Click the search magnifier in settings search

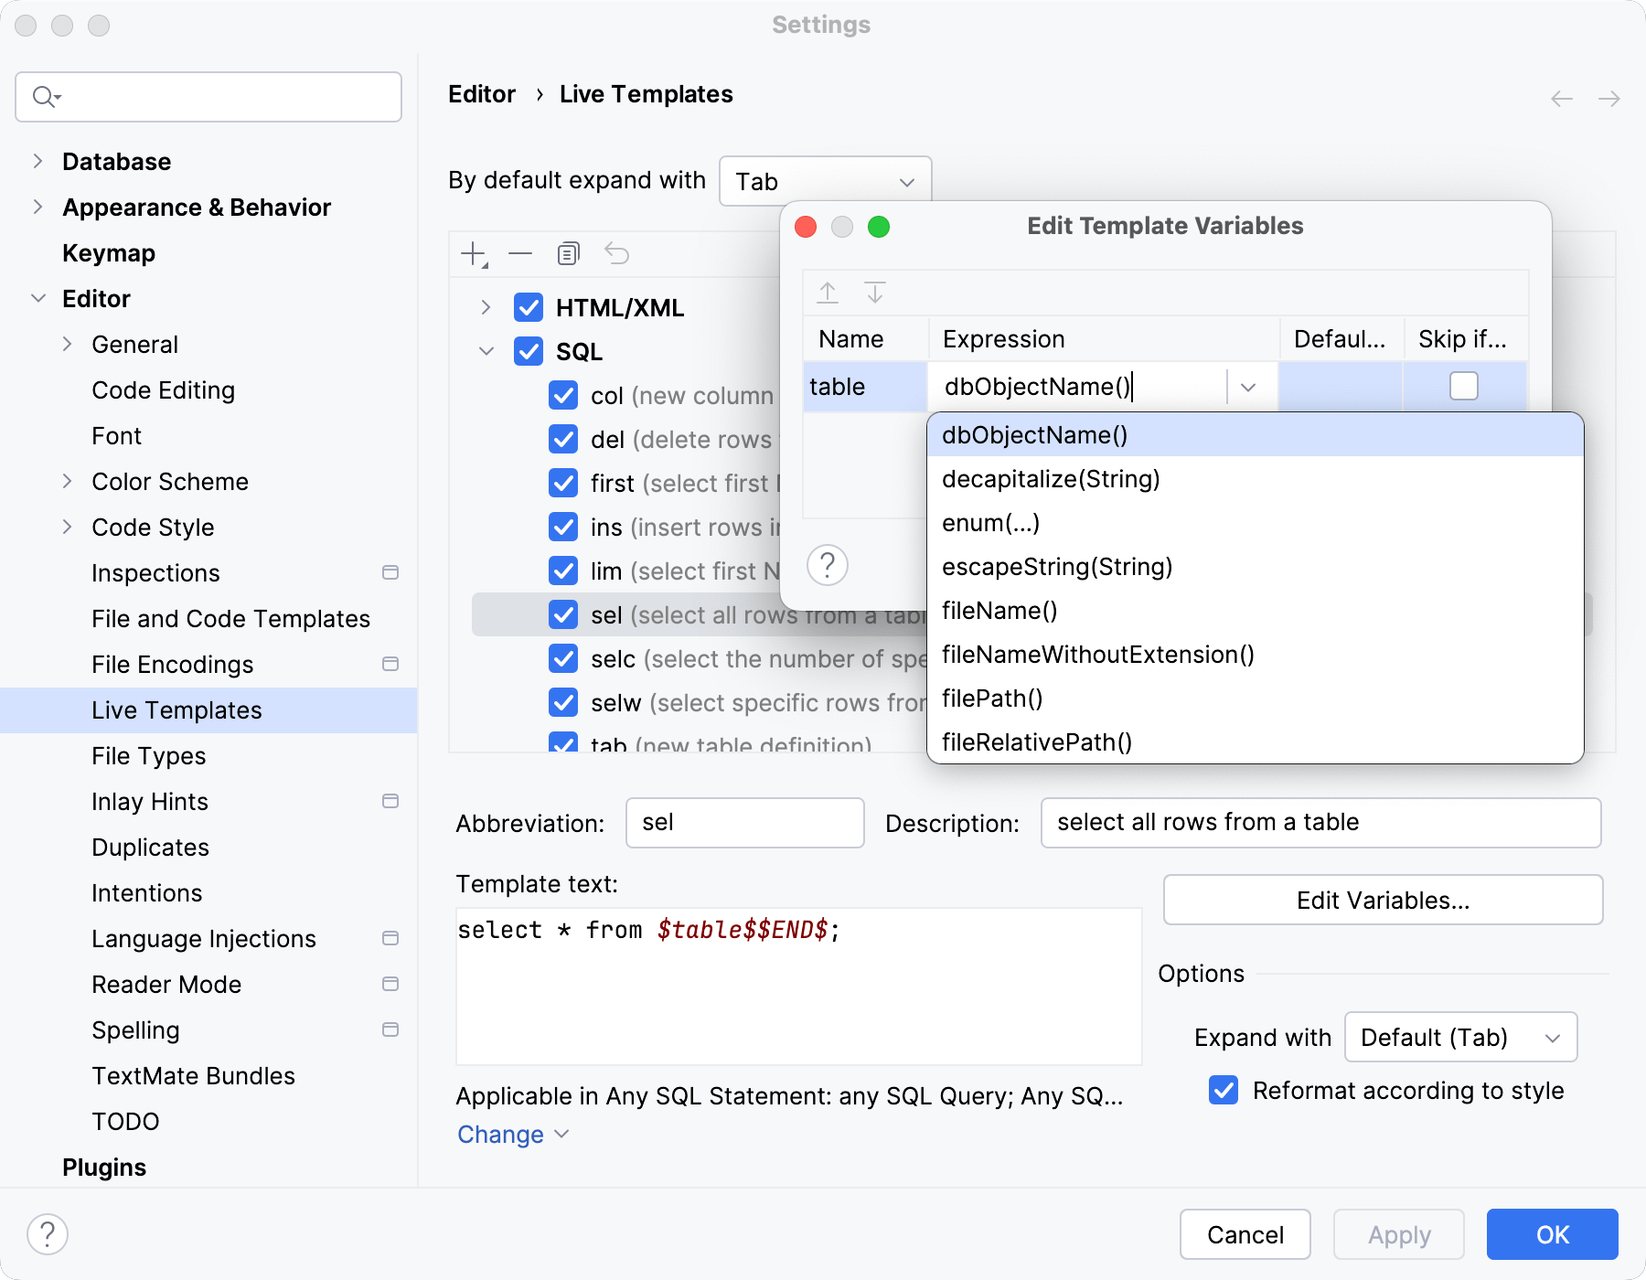pos(40,96)
